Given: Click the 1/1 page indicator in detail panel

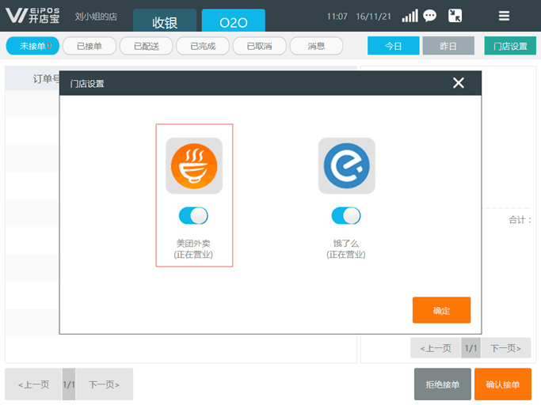Looking at the screenshot, I should (471, 348).
